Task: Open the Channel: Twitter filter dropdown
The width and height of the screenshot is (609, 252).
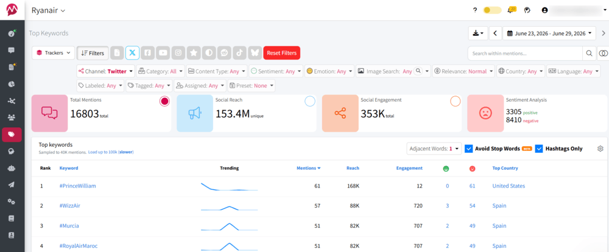Action: (106, 71)
